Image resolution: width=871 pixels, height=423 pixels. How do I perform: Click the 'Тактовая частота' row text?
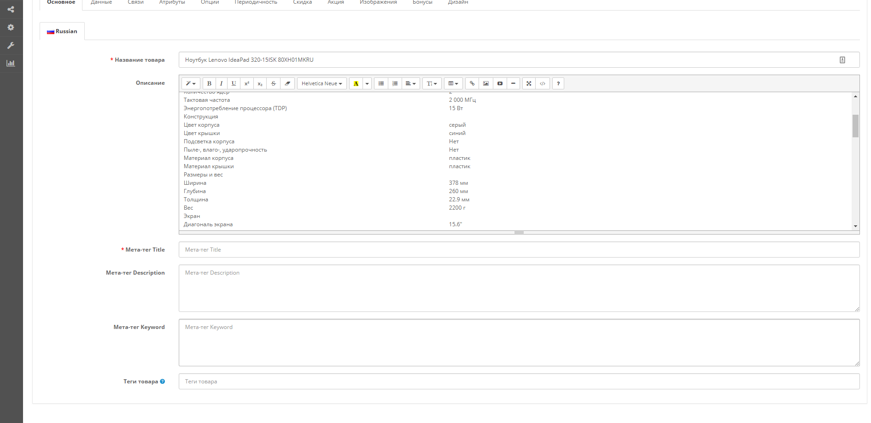(207, 100)
